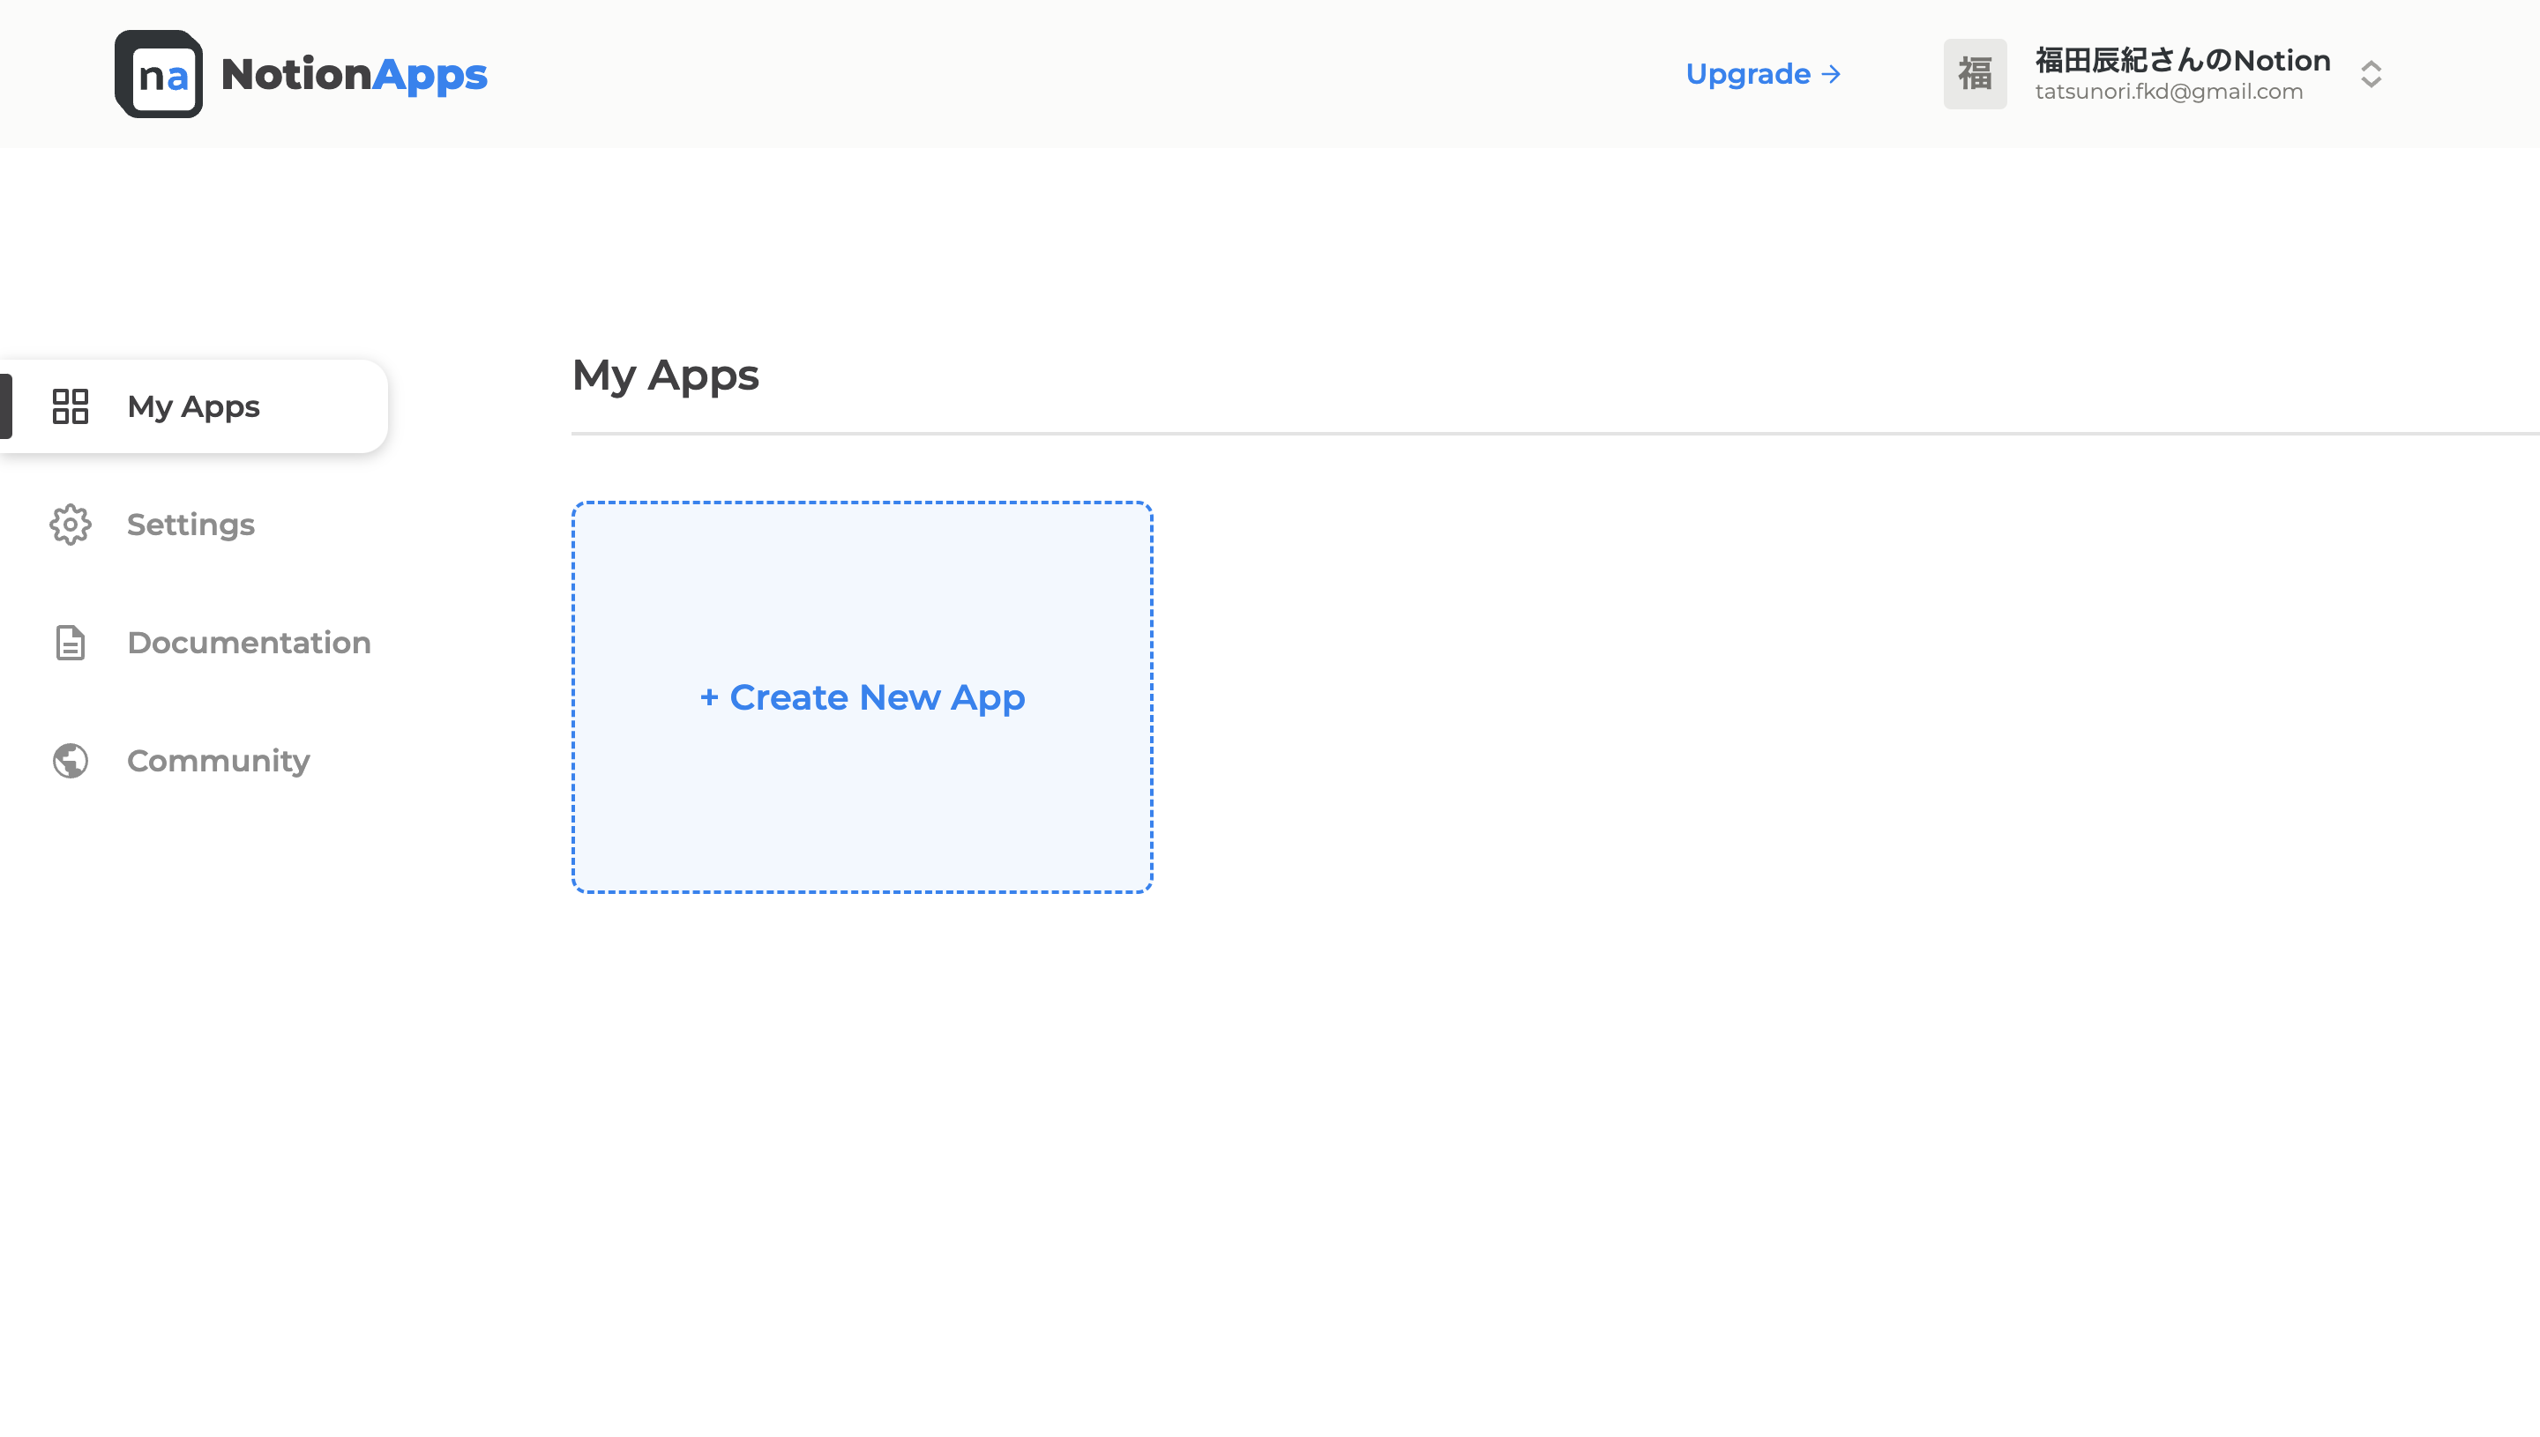Click the My Apps grid icon
Viewport: 2540px width, 1437px height.
[x=70, y=406]
